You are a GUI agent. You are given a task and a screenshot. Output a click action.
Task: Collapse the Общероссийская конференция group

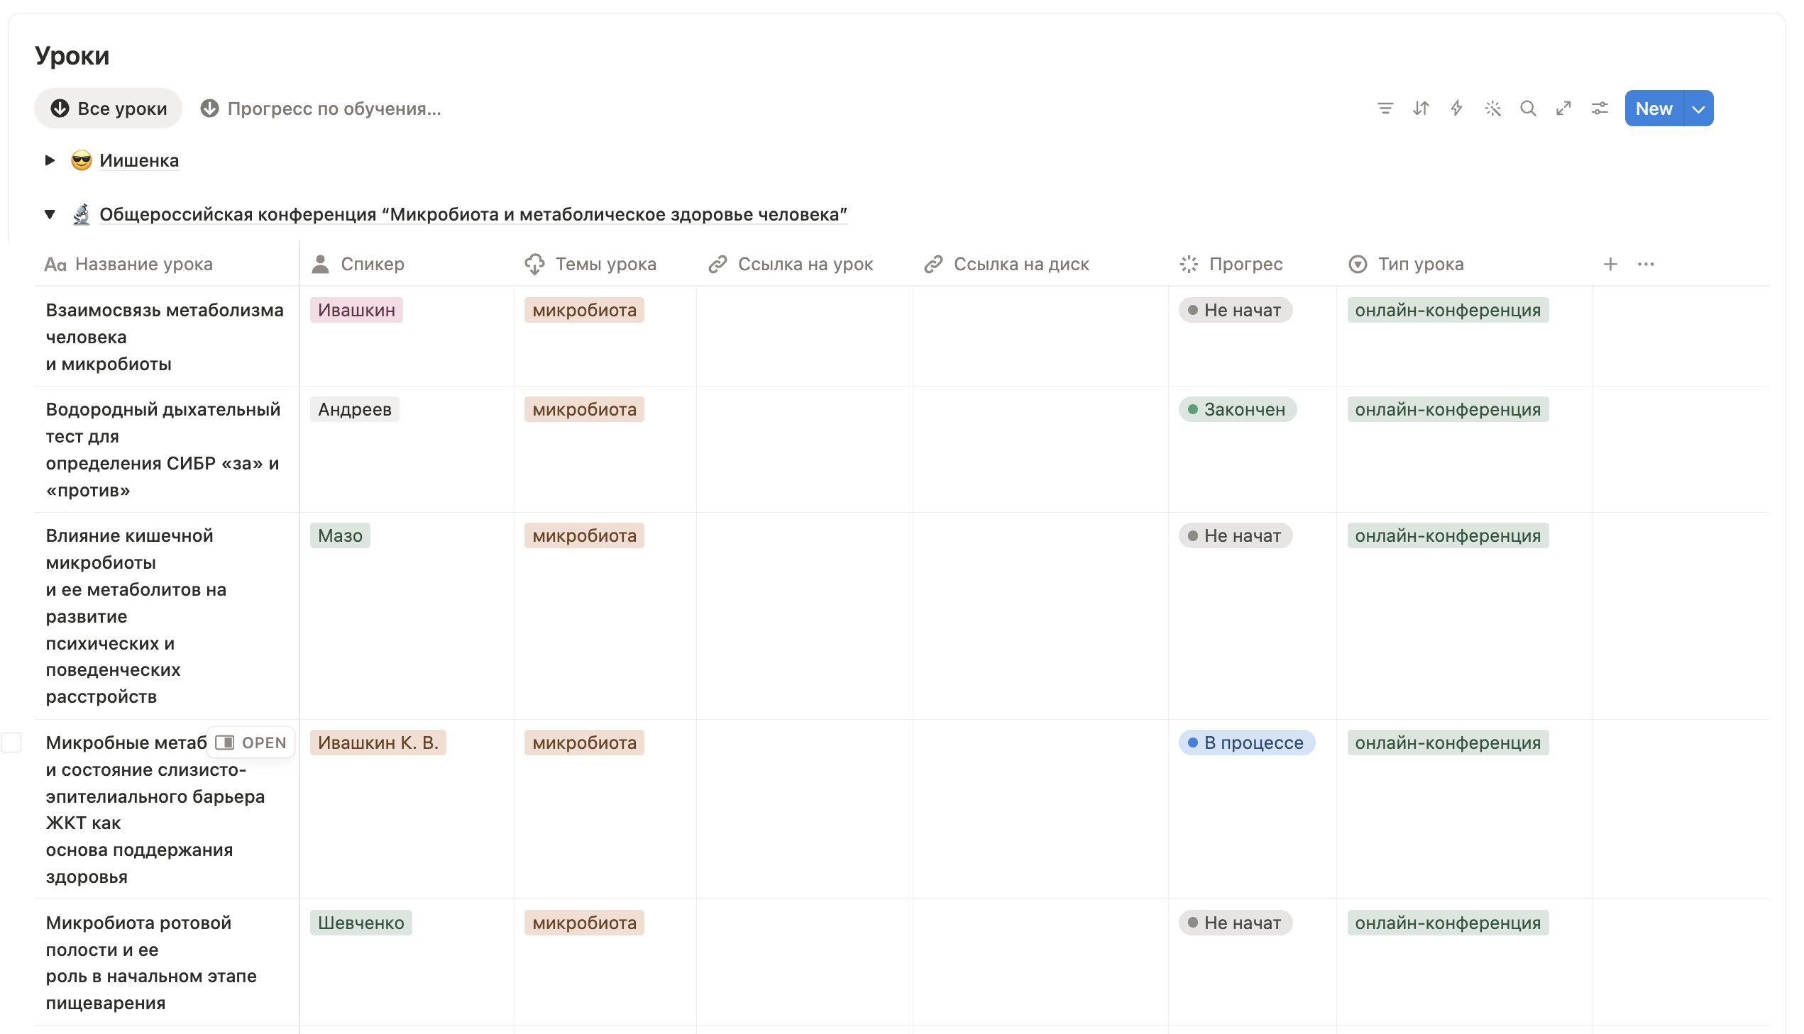[50, 214]
